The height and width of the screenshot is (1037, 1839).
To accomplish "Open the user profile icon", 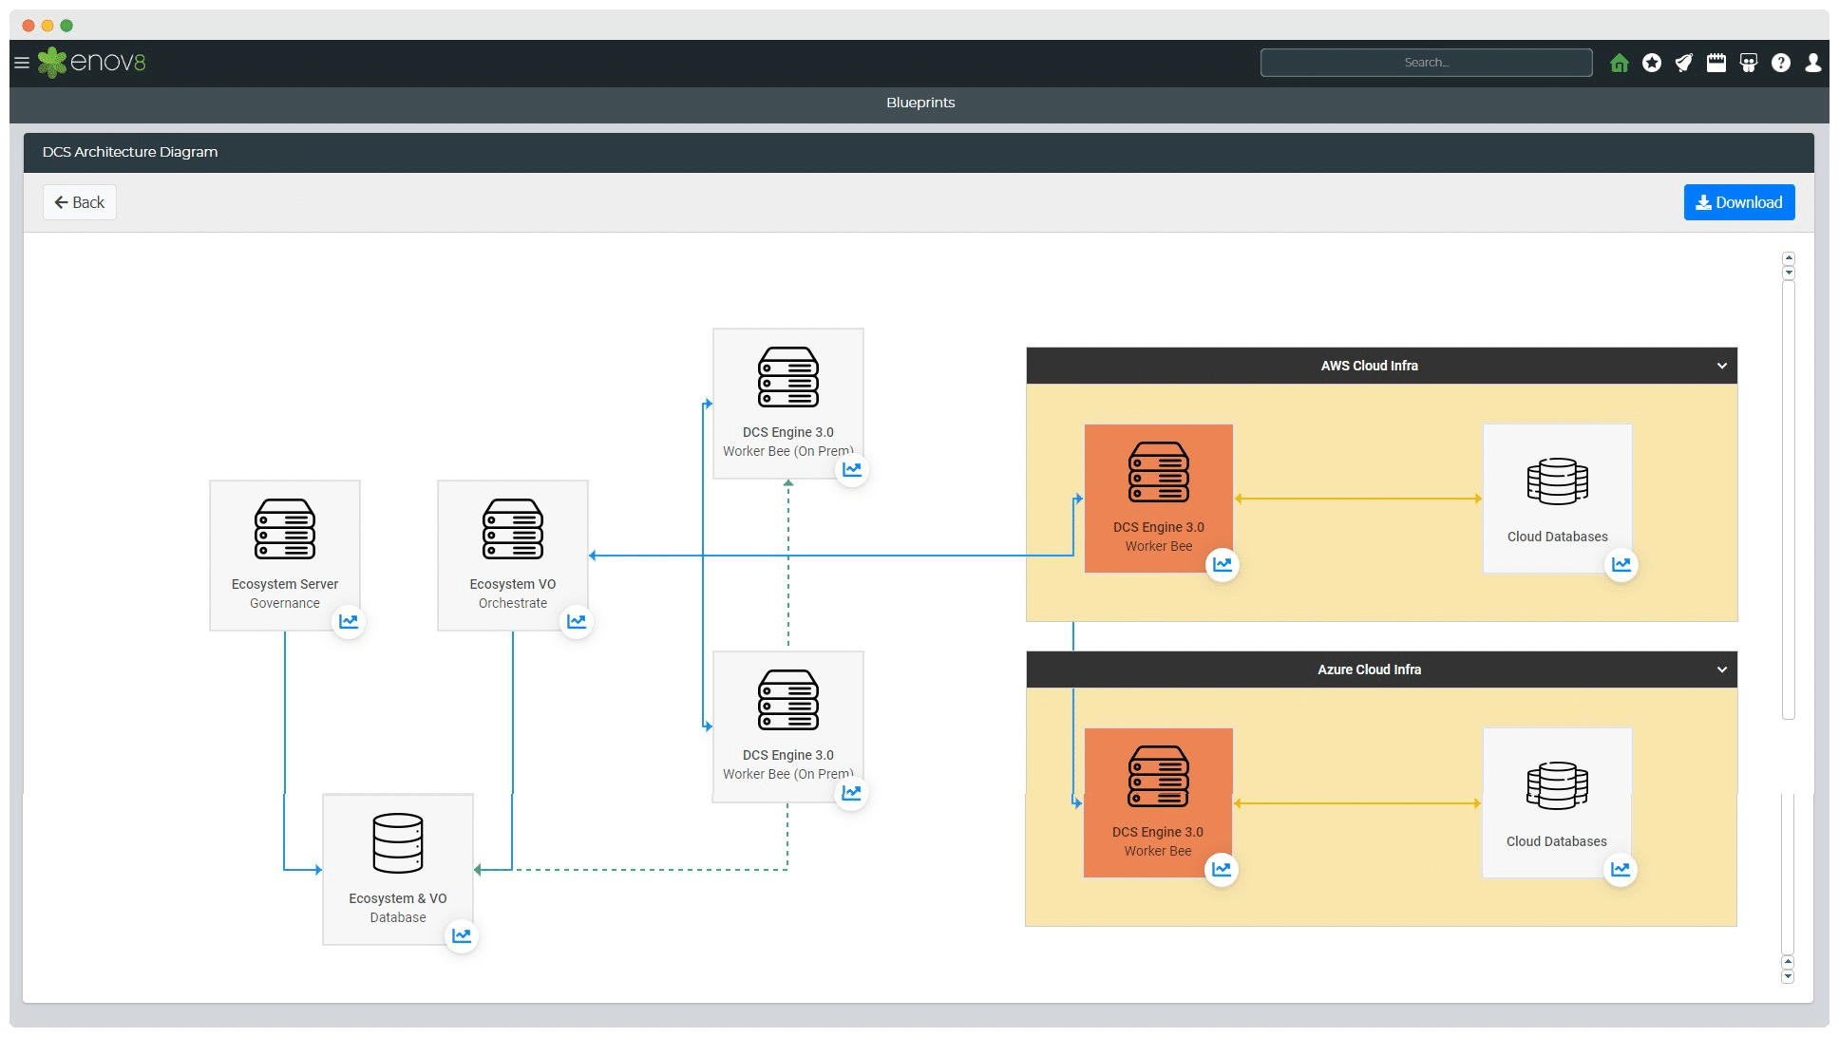I will (1812, 62).
